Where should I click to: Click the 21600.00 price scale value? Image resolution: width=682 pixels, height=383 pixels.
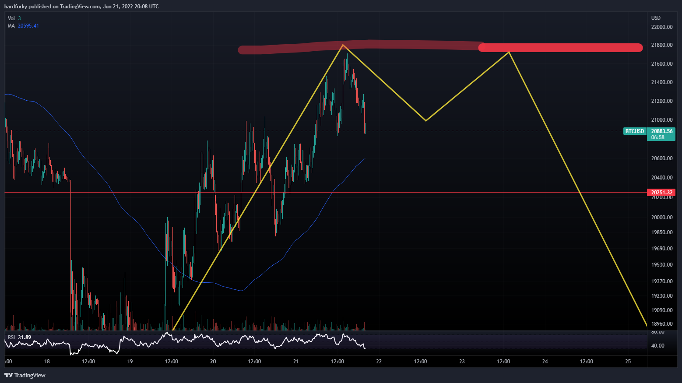[662, 64]
